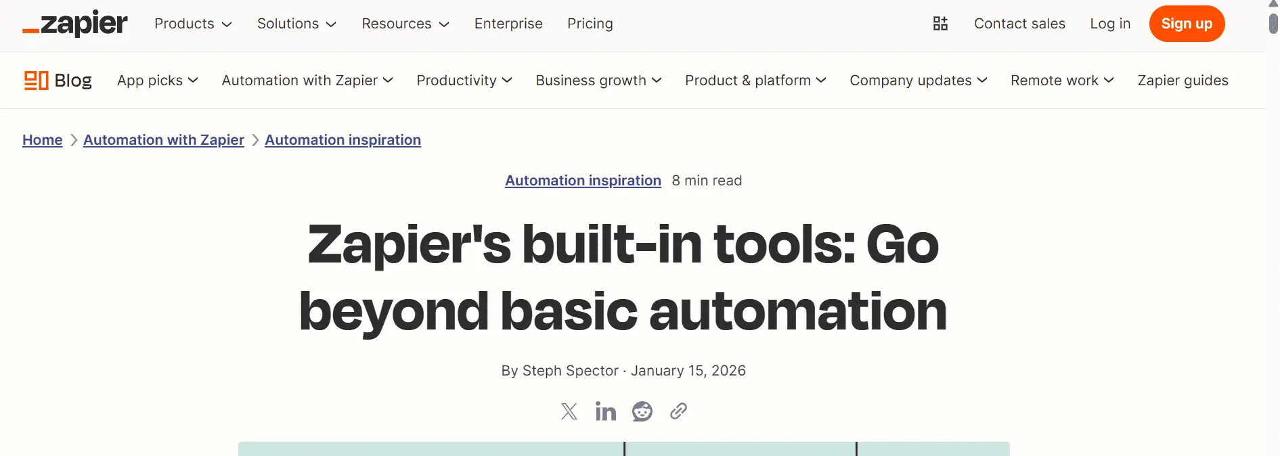Open Automation with Zapier breadcrumb

click(163, 140)
